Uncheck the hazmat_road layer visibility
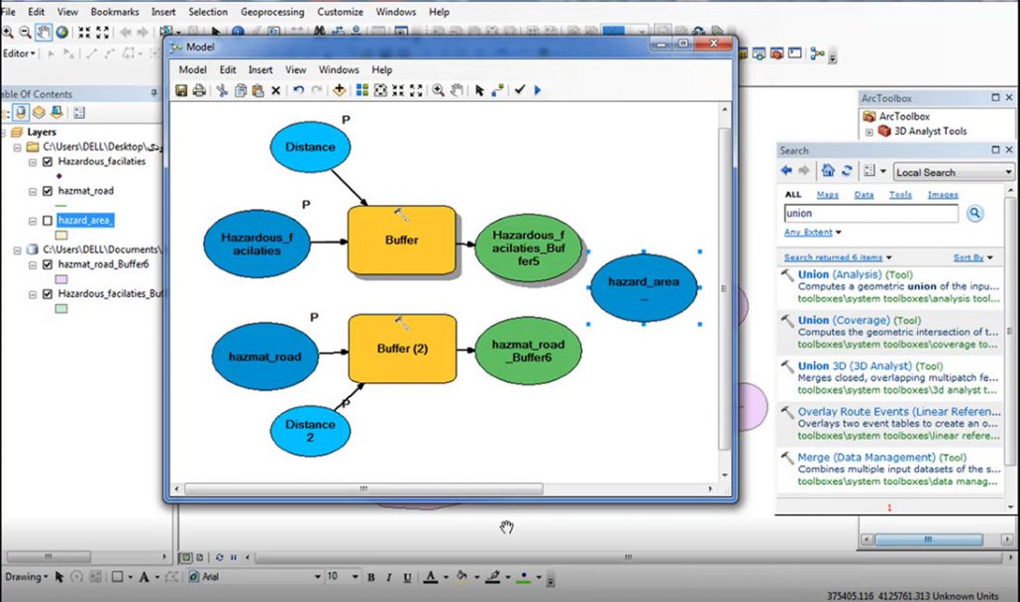Image resolution: width=1020 pixels, height=602 pixels. 48,190
